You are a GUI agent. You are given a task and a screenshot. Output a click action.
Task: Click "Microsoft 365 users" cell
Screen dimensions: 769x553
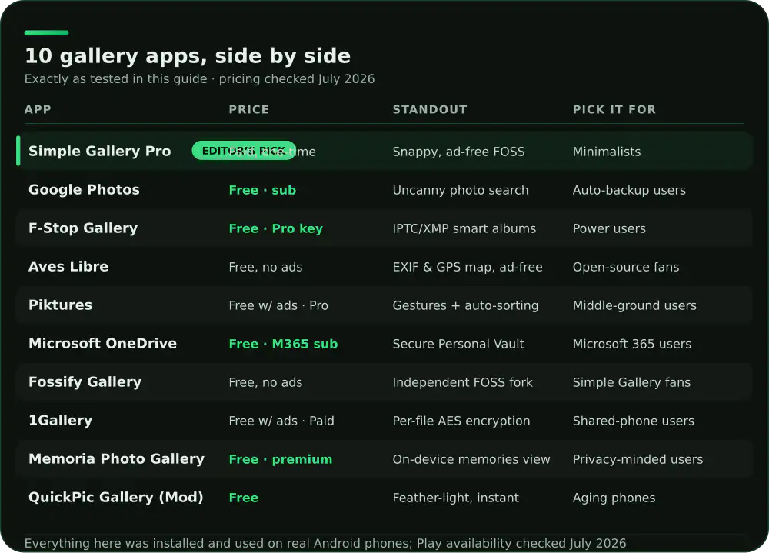631,344
